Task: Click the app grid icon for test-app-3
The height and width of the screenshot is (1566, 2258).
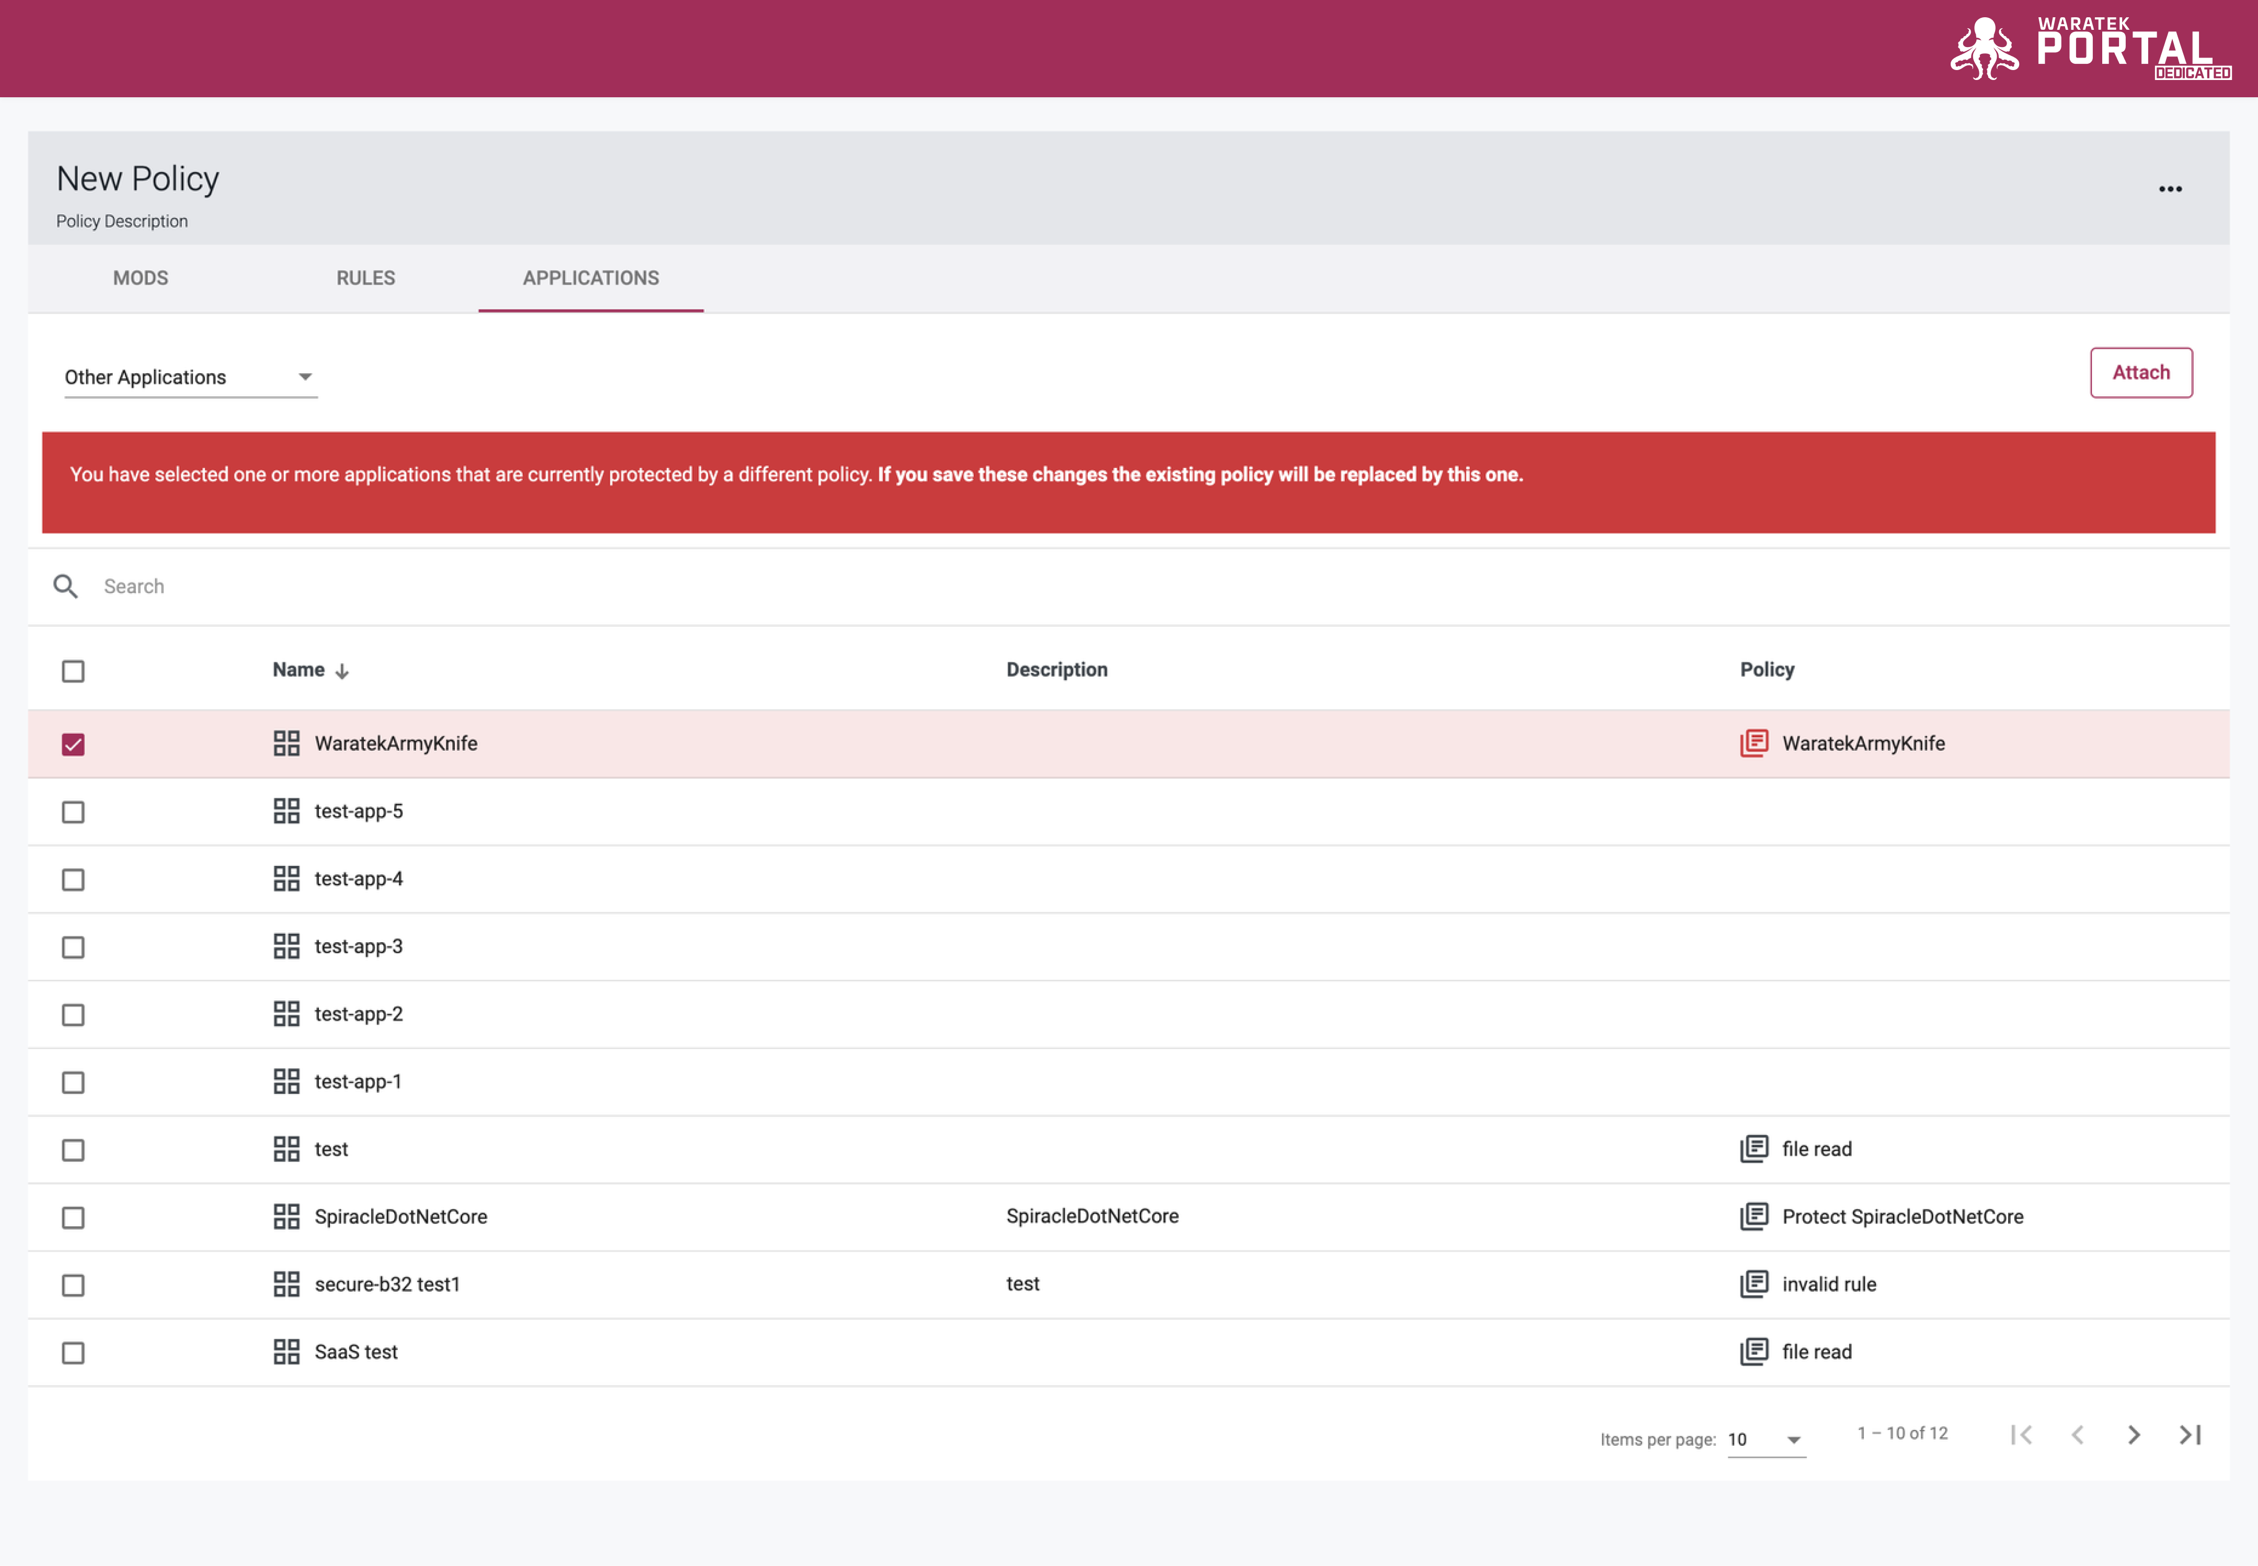Action: 286,947
